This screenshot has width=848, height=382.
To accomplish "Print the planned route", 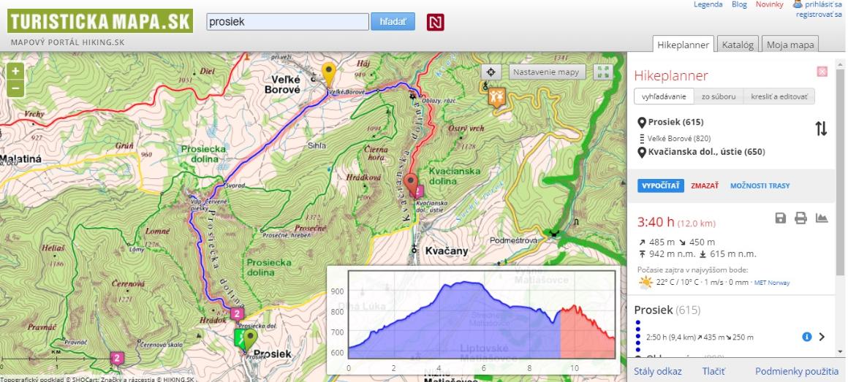I will pyautogui.click(x=800, y=218).
